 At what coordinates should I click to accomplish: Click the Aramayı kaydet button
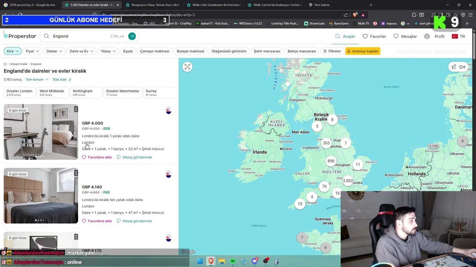coord(363,51)
